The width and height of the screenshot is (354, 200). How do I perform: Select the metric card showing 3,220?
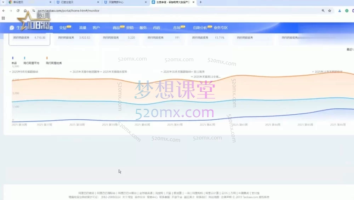click(119, 39)
